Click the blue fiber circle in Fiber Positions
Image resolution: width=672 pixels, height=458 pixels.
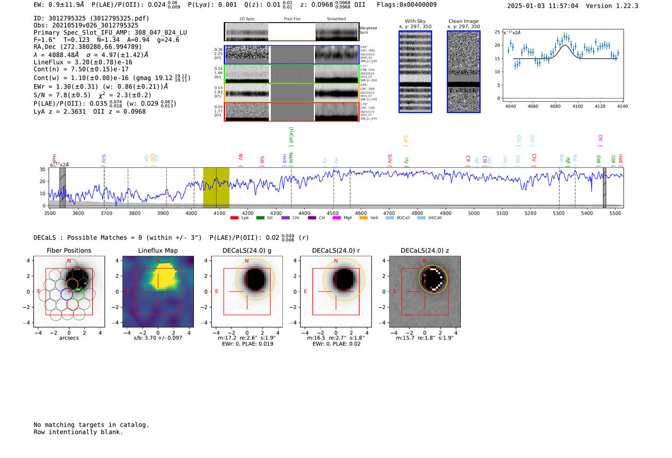(67, 294)
